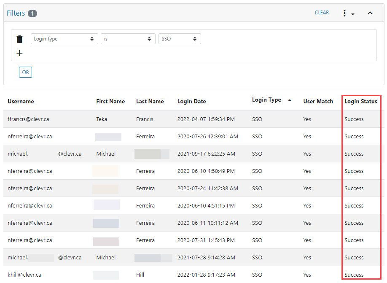The image size is (387, 283).
Task: Collapse the Filters panel with chevron
Action: 370,13
